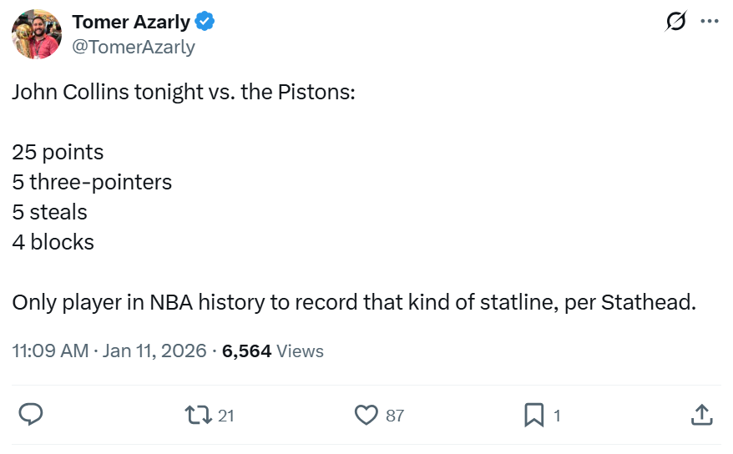The image size is (733, 454).
Task: Open the @TomerAzarly handle link
Action: pos(134,47)
